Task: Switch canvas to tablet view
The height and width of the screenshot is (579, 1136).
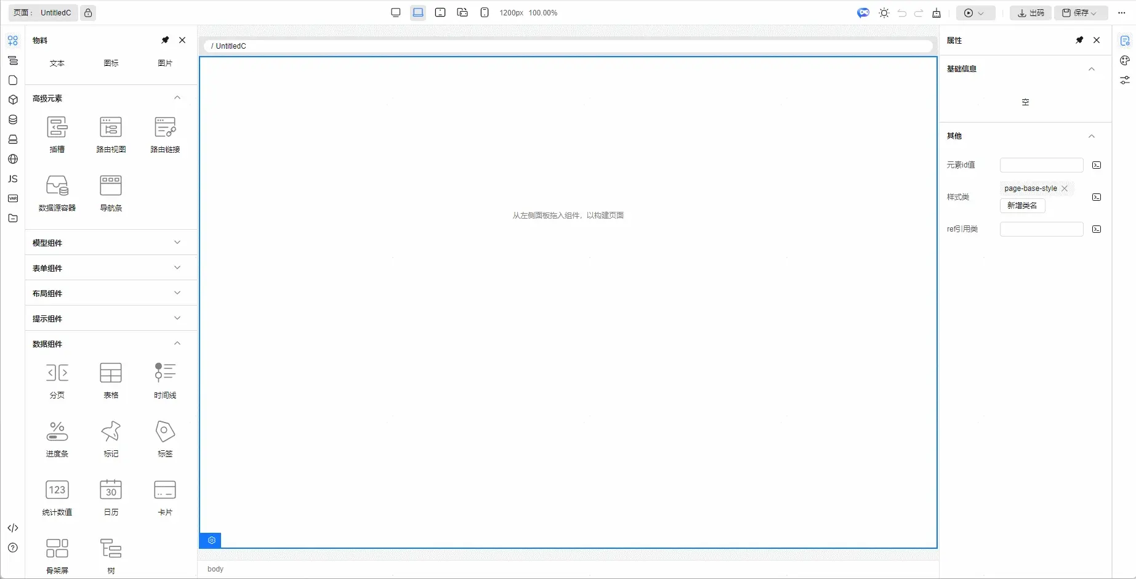Action: click(440, 13)
